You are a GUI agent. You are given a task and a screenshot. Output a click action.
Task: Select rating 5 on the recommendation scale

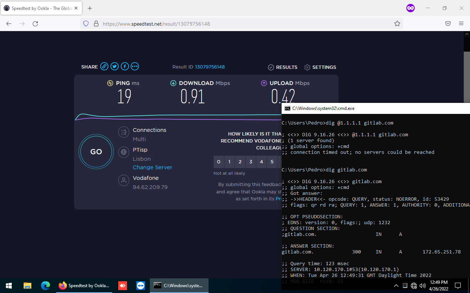click(272, 162)
